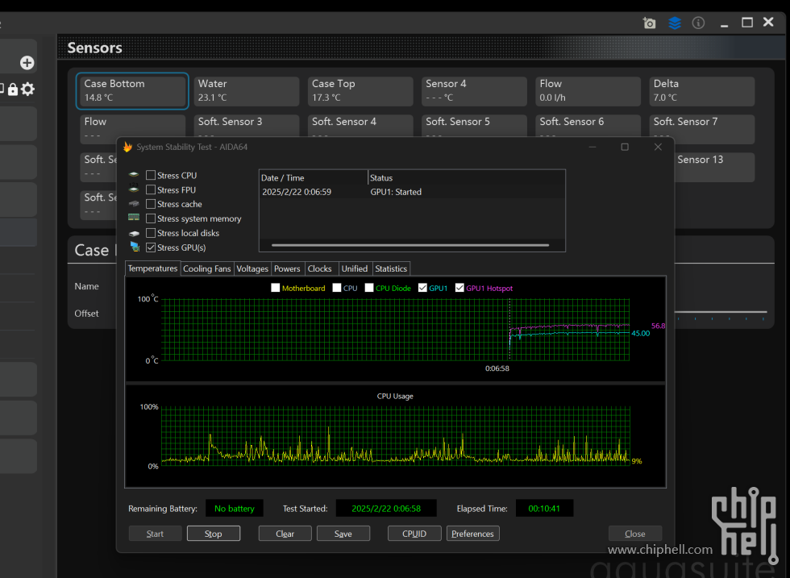Click the Stress cache chip icon
The image size is (790, 578).
click(x=134, y=204)
